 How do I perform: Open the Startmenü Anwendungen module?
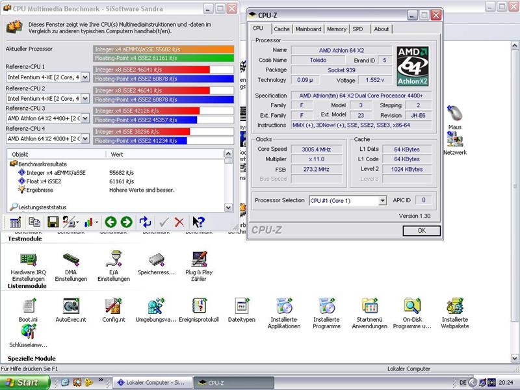click(370, 313)
